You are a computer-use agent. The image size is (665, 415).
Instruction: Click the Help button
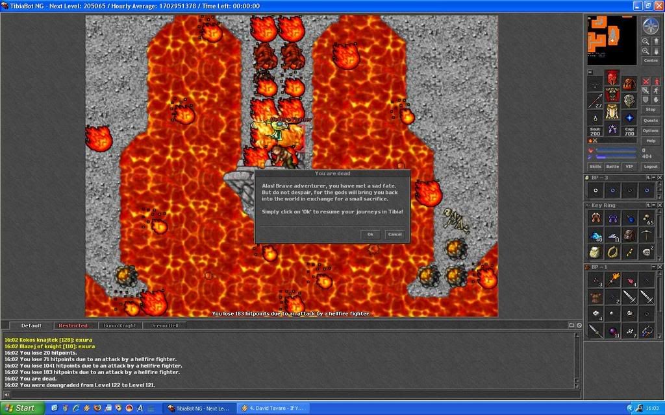point(651,141)
